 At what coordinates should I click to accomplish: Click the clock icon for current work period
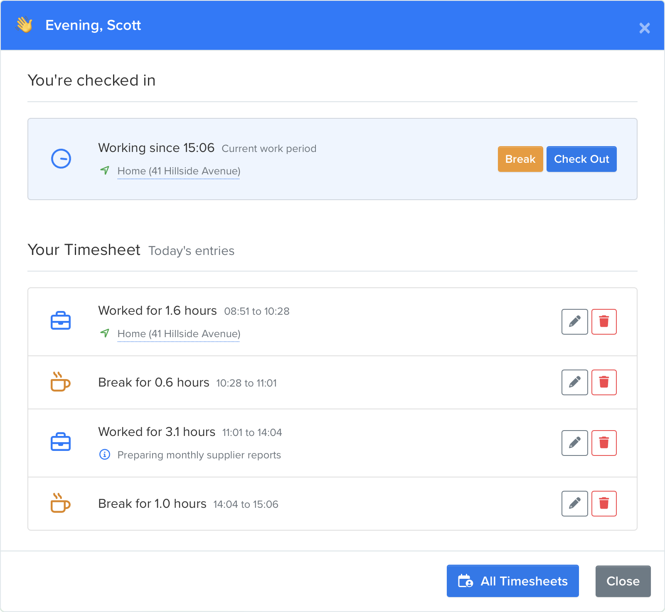click(61, 159)
